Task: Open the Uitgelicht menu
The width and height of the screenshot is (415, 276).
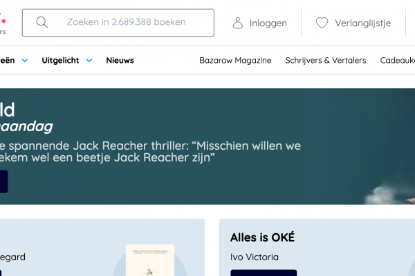Action: click(60, 61)
